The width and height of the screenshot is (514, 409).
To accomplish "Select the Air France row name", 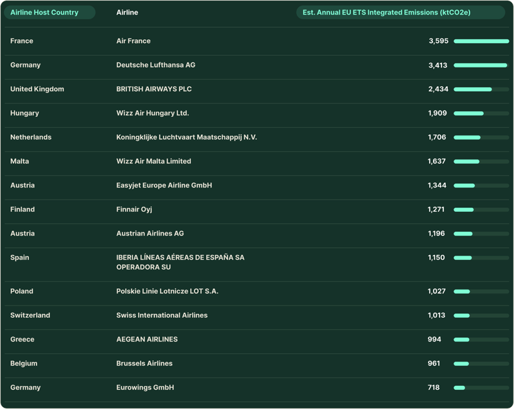I will (134, 41).
